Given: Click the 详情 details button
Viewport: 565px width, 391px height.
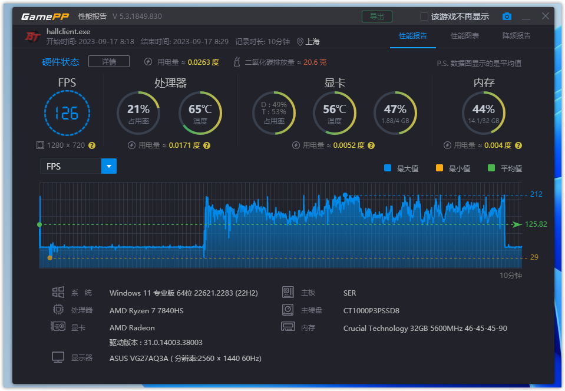Looking at the screenshot, I should tap(109, 62).
